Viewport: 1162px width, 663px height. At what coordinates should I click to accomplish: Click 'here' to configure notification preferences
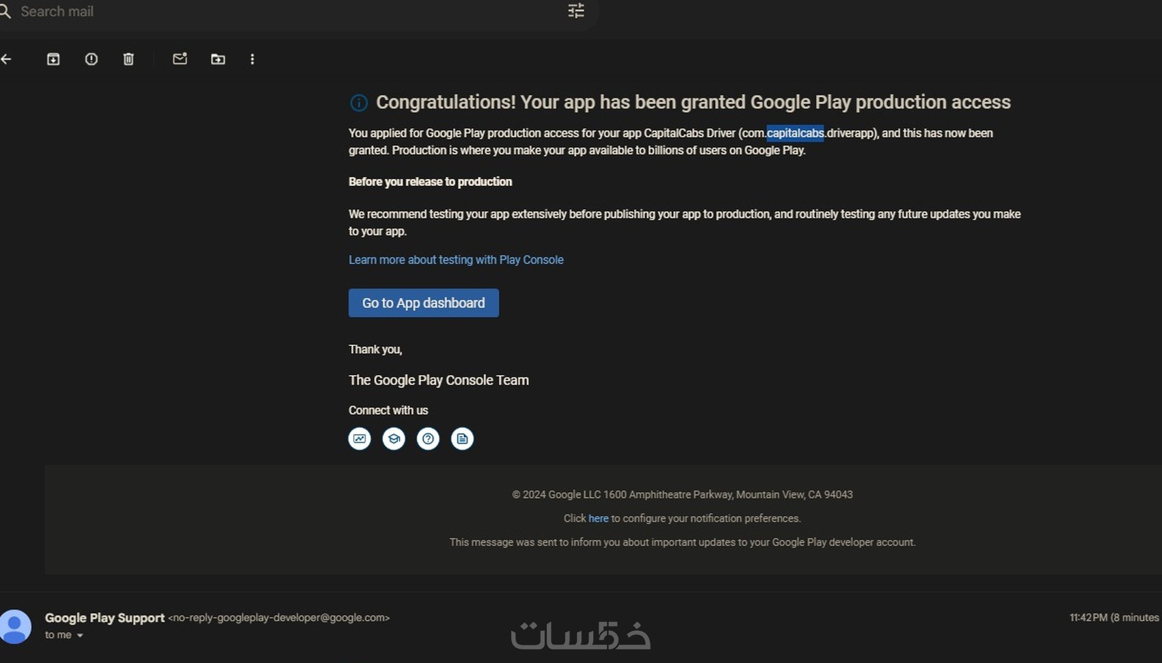tap(598, 519)
